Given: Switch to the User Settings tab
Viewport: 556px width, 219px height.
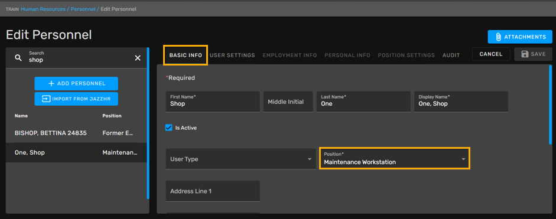Looking at the screenshot, I should [232, 55].
